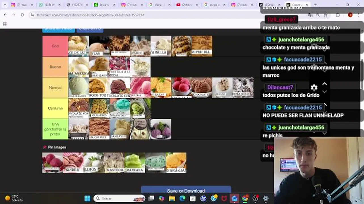Screen dimensions: 364x204
Task: Open Task View from the taskbar
Action: [151, 198]
